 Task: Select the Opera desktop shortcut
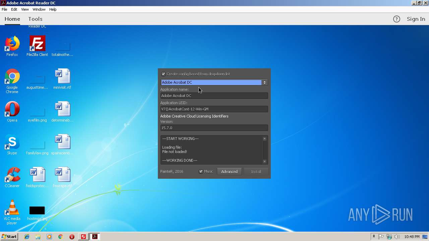click(x=12, y=112)
